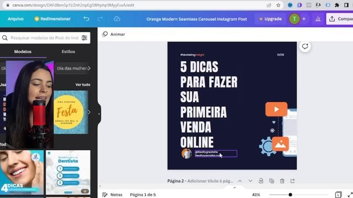Click the Redimensionar button
The image size is (353, 198).
52,19
